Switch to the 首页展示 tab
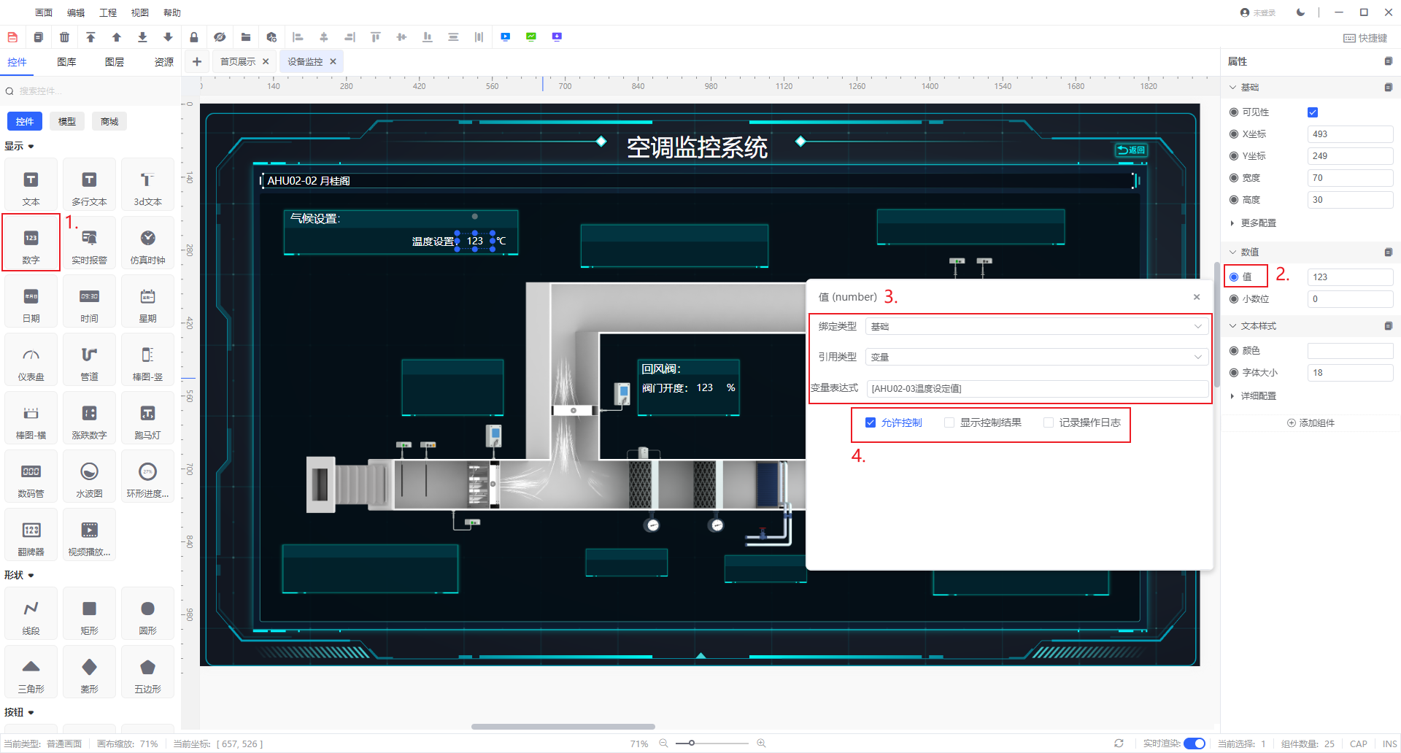 pos(238,62)
